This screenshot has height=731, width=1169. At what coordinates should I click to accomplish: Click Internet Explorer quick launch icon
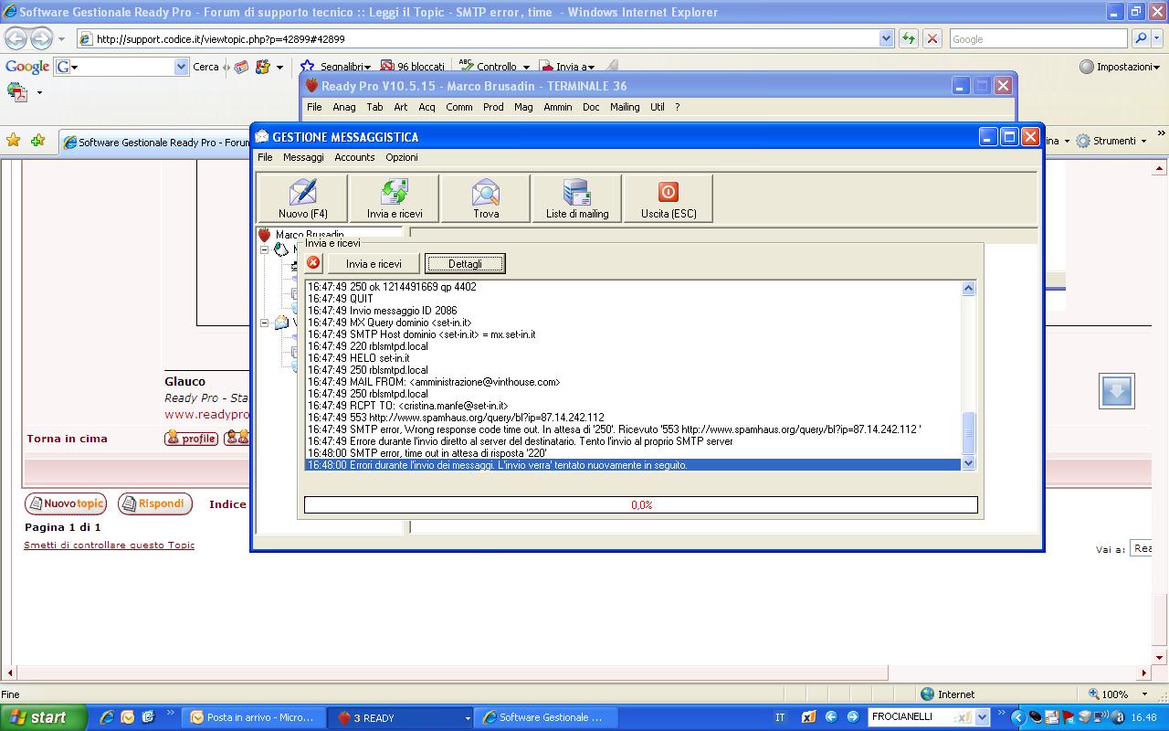[107, 717]
